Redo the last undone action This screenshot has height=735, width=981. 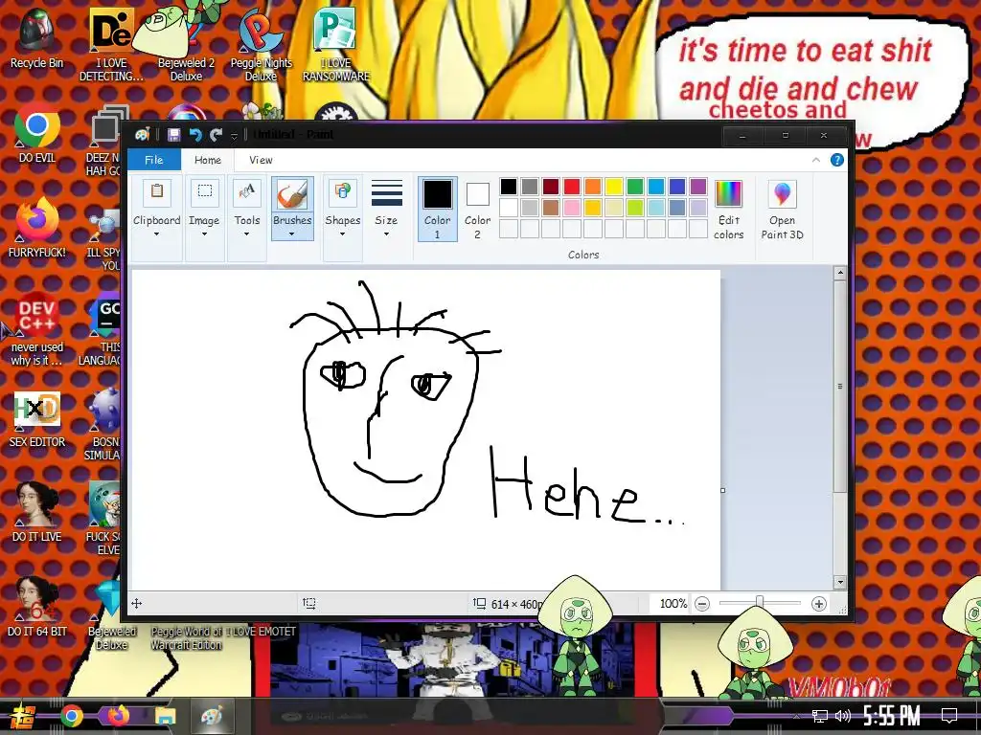(217, 134)
